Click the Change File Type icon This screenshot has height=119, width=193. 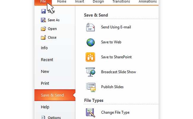91,112
